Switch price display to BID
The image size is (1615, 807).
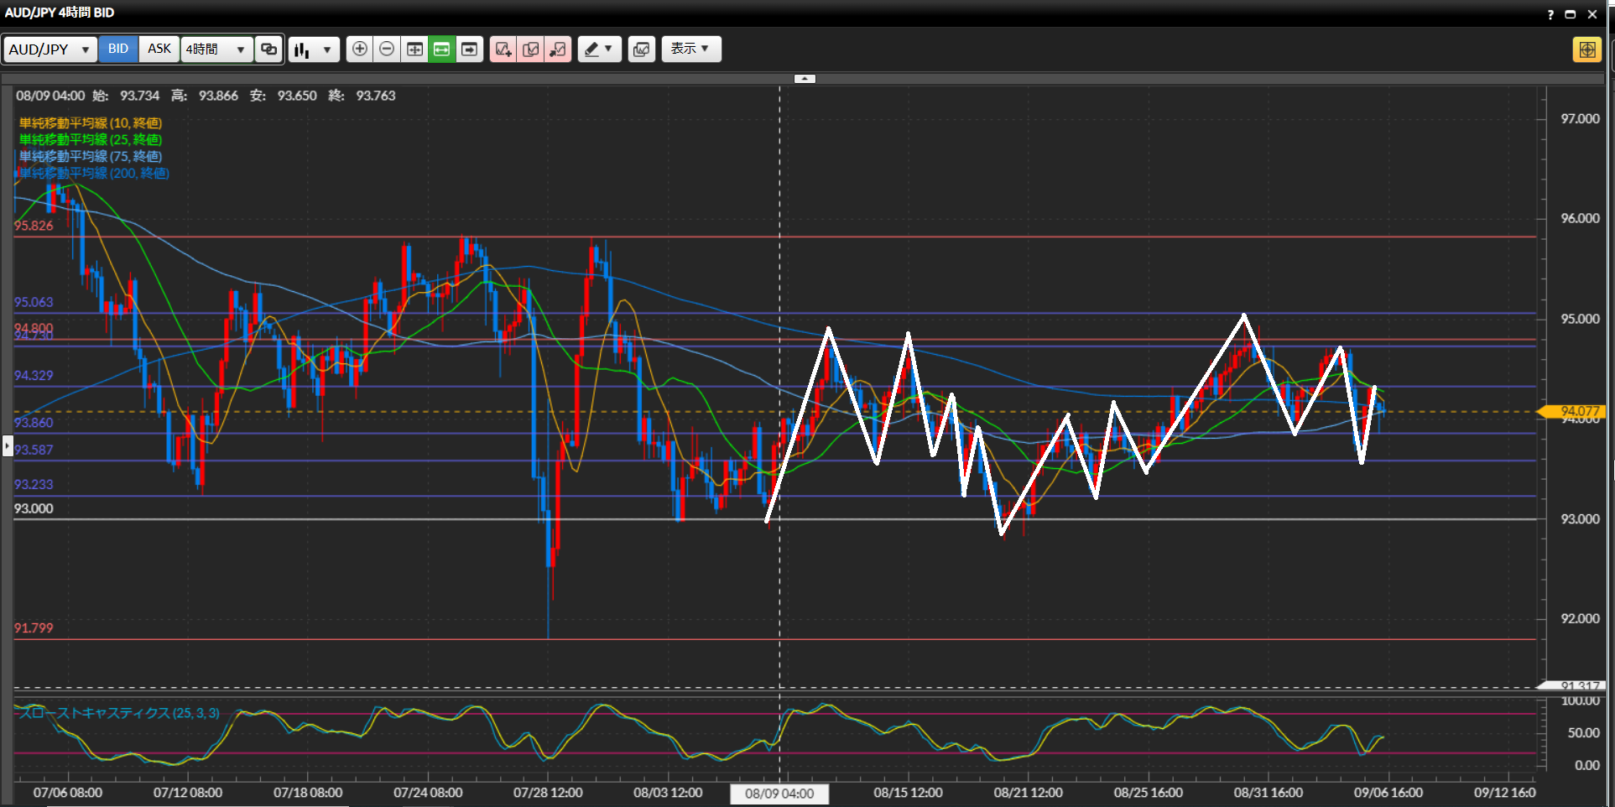(118, 49)
